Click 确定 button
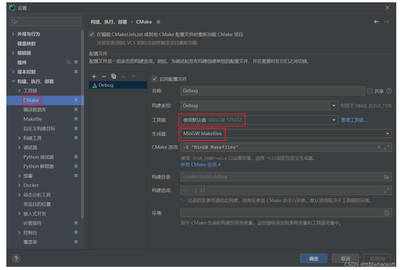The image size is (400, 270). tap(314, 258)
